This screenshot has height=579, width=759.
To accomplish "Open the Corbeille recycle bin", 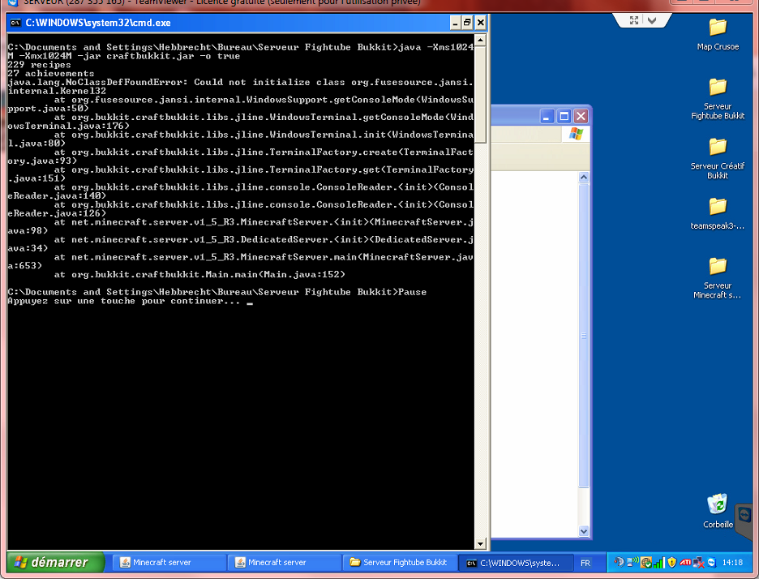I will [718, 511].
